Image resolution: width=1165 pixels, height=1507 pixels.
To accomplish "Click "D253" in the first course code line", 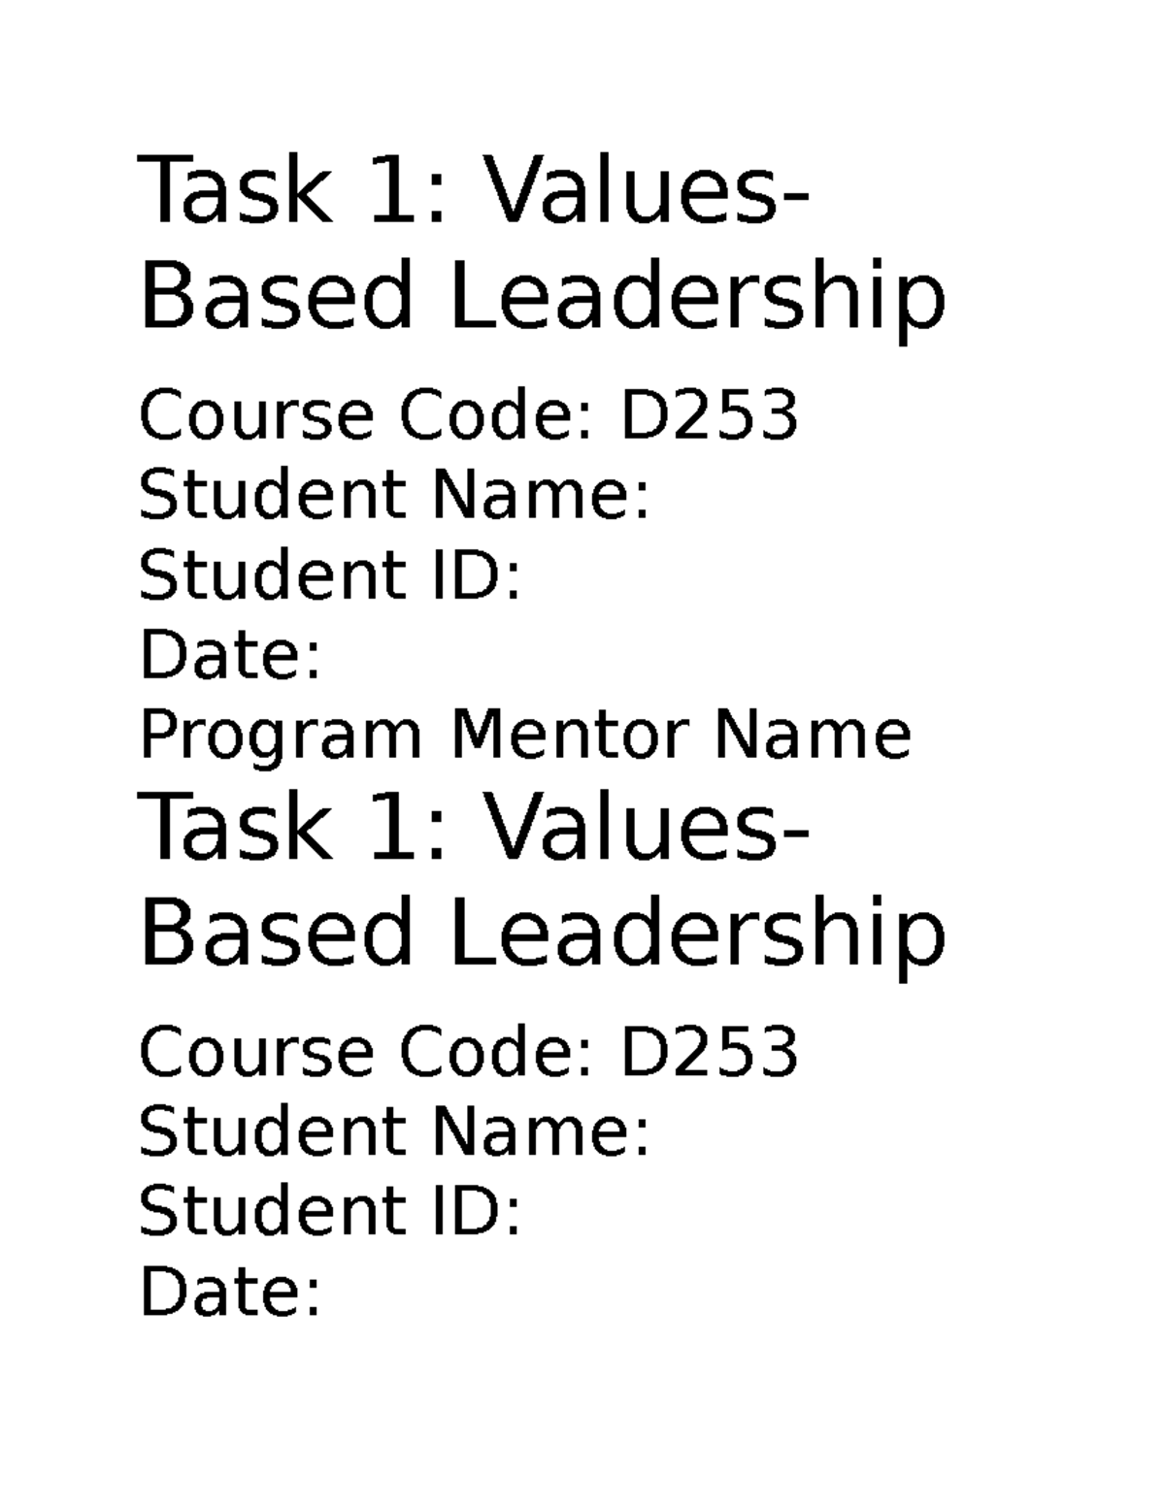I will [x=709, y=415].
